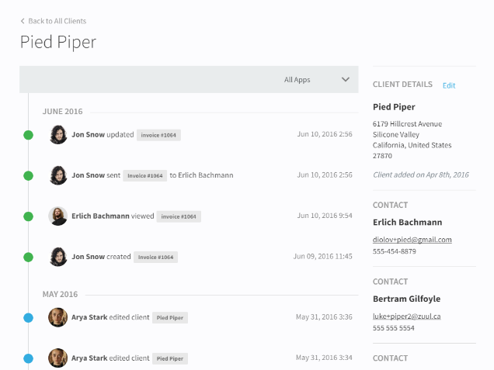Image resolution: width=494 pixels, height=370 pixels.
Task: Open the All Apps filter dropdown
Action: click(x=317, y=80)
